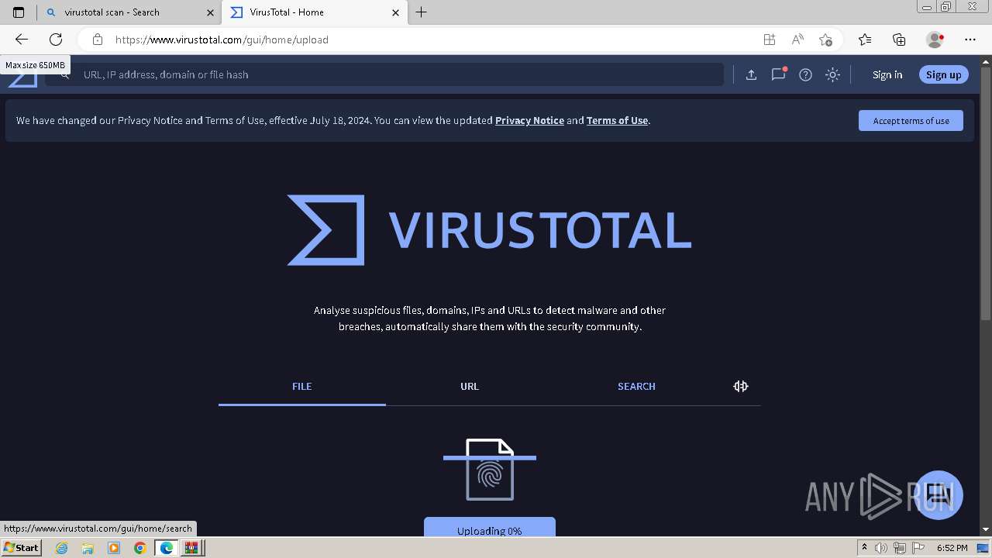Open the media player taskbar icon
The width and height of the screenshot is (992, 558).
point(114,548)
